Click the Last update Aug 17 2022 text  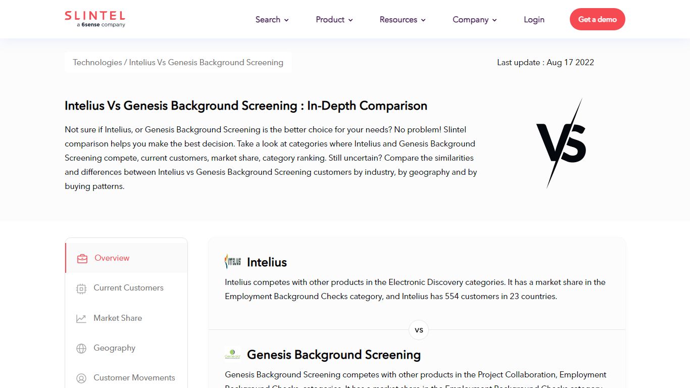point(546,63)
